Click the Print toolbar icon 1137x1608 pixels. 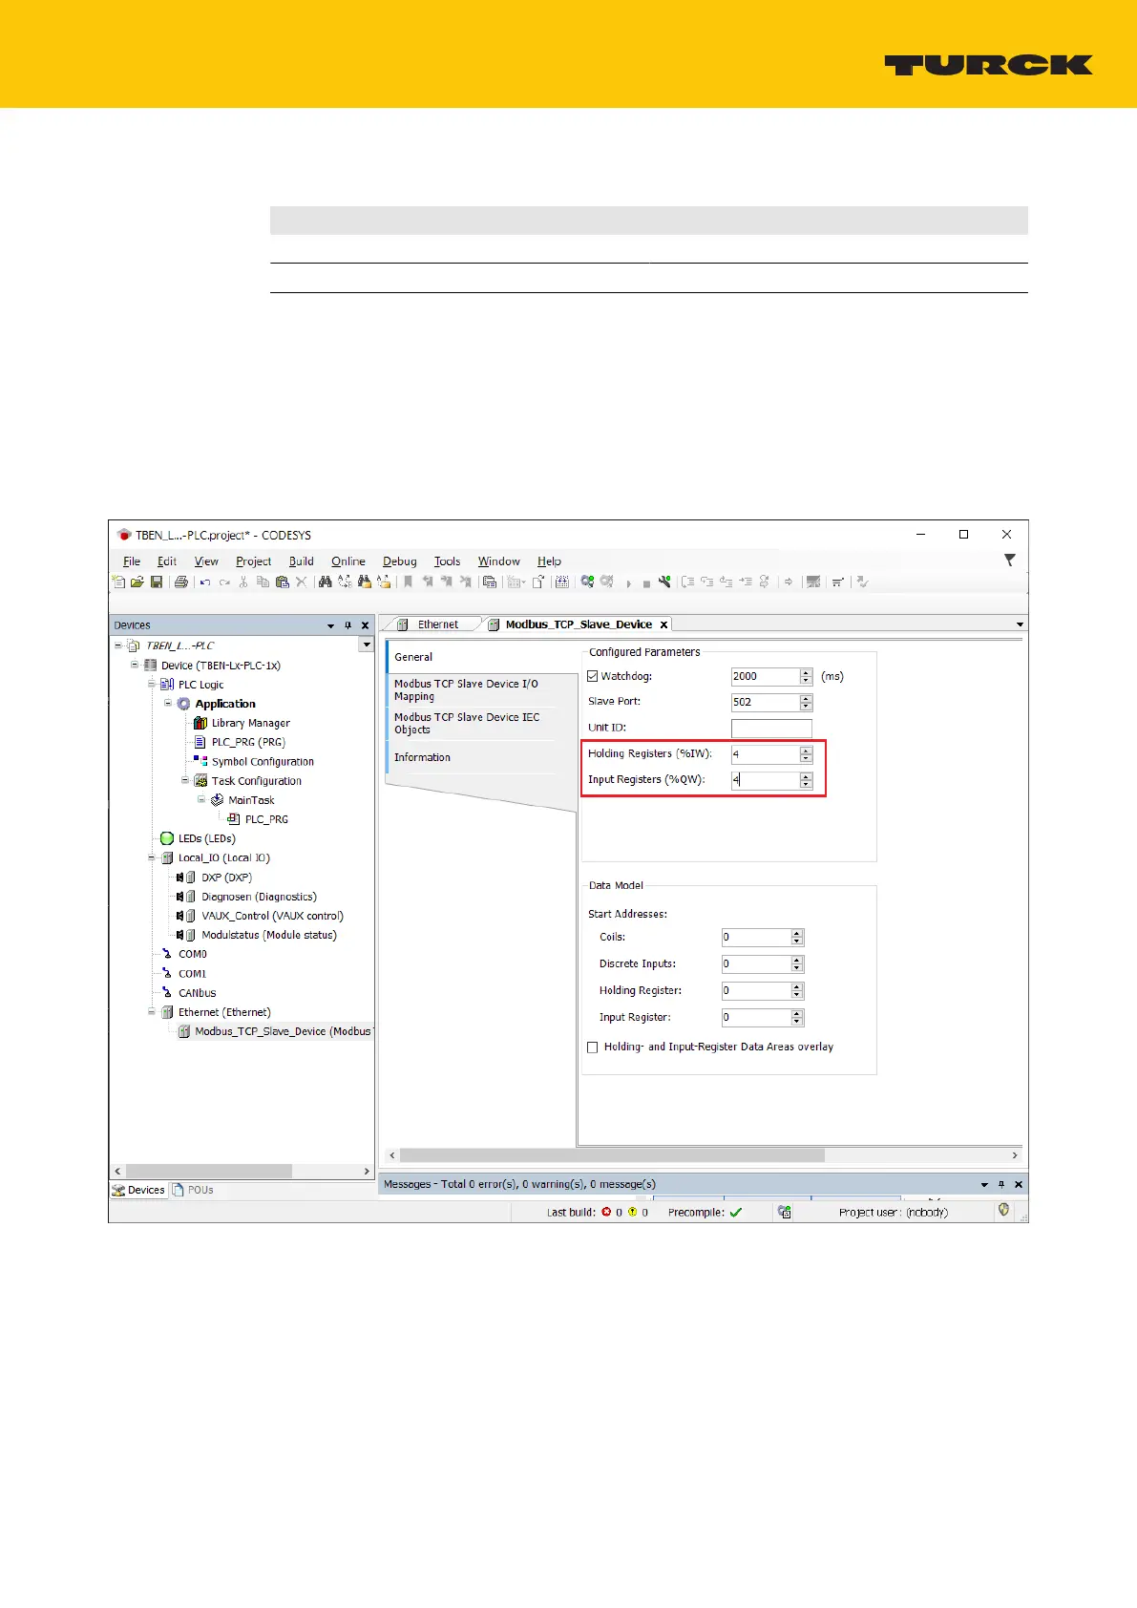pyautogui.click(x=180, y=582)
